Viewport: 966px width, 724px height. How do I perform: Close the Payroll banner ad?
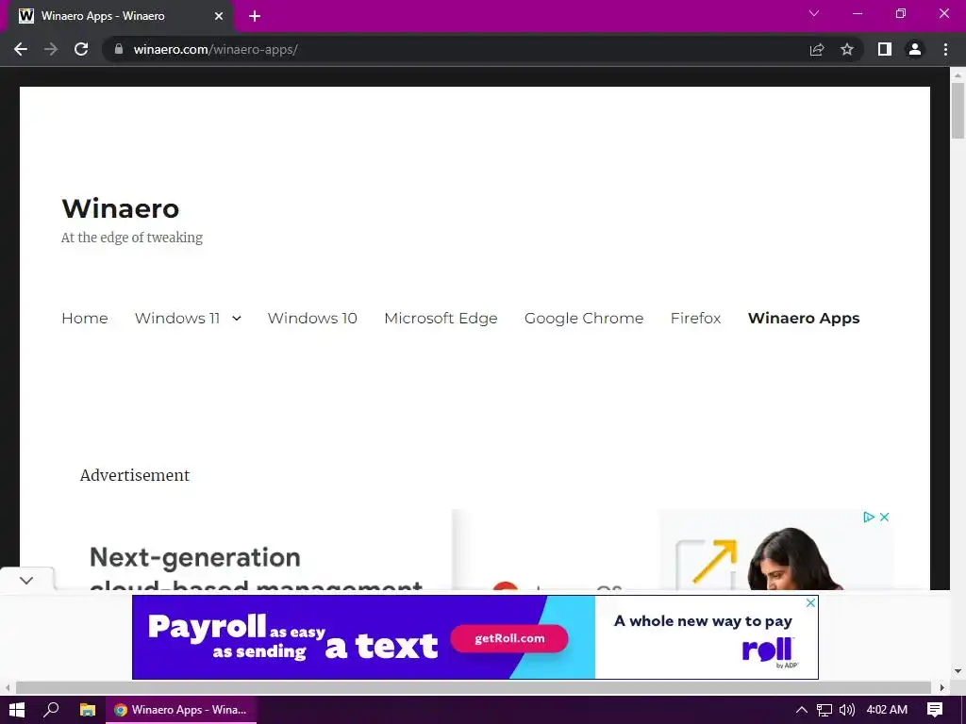coord(810,603)
